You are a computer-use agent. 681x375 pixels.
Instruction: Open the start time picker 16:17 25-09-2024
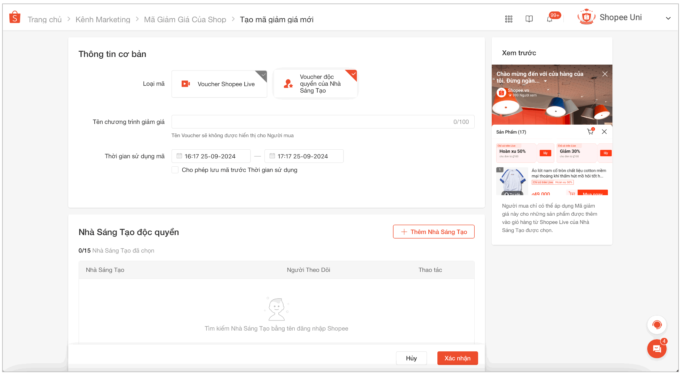pyautogui.click(x=211, y=156)
